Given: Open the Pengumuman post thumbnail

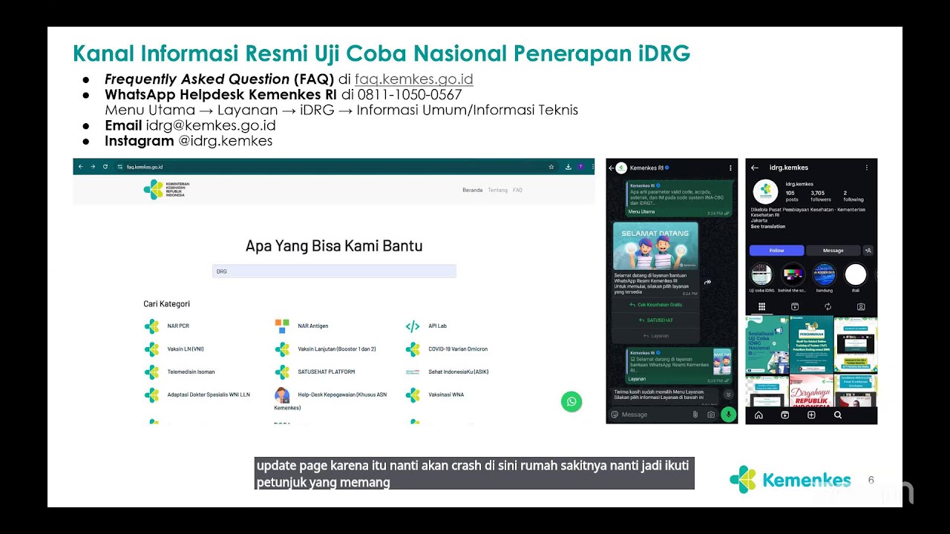Looking at the screenshot, I should (x=811, y=346).
